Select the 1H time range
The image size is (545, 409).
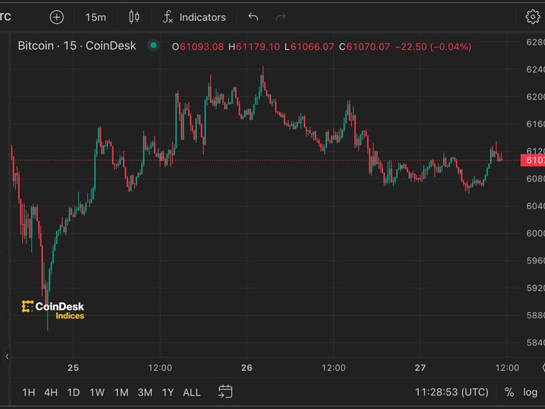coord(29,392)
